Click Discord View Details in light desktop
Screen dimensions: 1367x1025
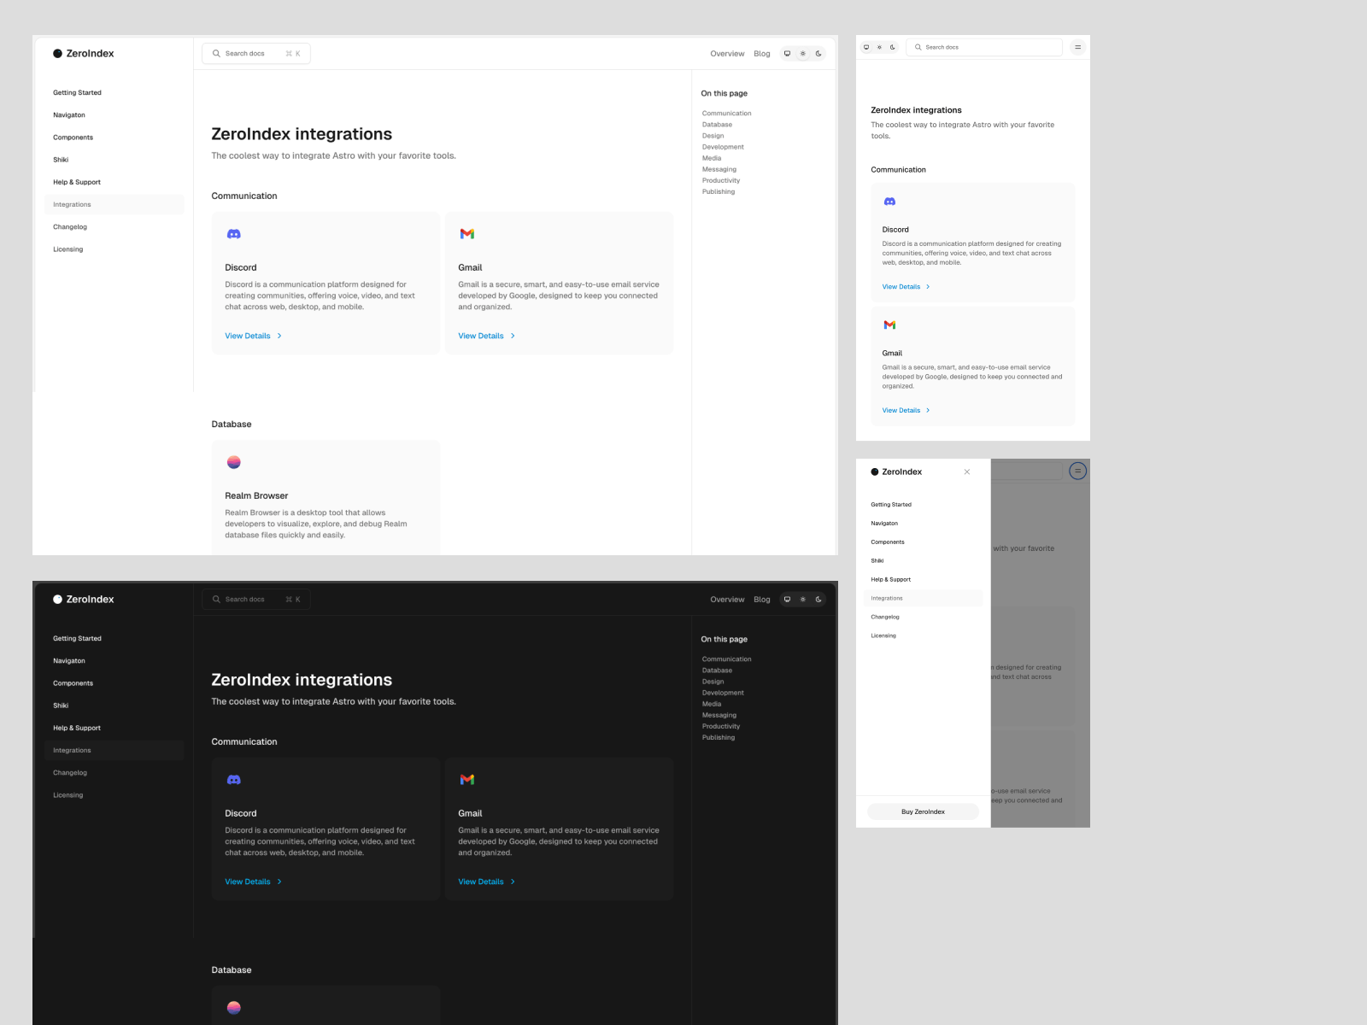click(x=253, y=336)
